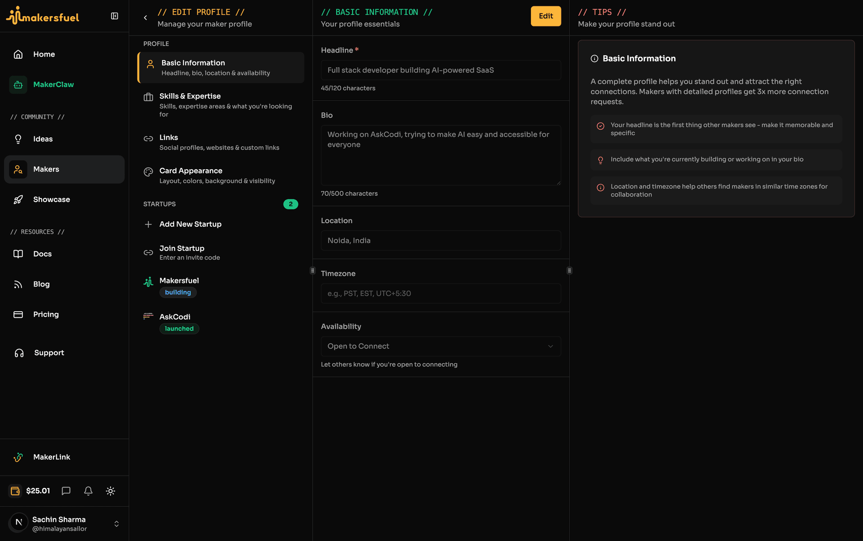863x541 pixels.
Task: Click the "45/120 characters" text
Action: click(x=348, y=88)
